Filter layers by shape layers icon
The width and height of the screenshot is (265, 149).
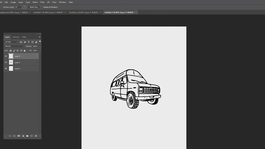(32, 42)
